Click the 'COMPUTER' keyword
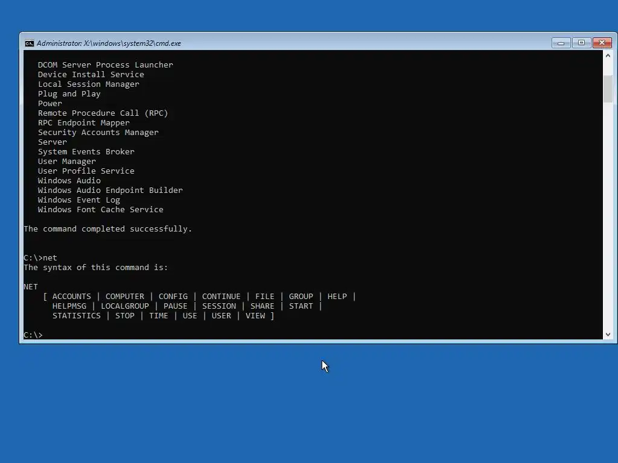 pyautogui.click(x=124, y=297)
